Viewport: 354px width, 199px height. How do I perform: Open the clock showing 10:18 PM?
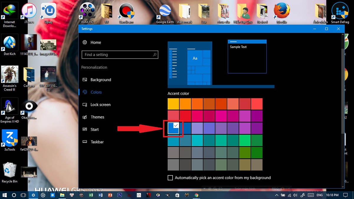tap(332, 195)
